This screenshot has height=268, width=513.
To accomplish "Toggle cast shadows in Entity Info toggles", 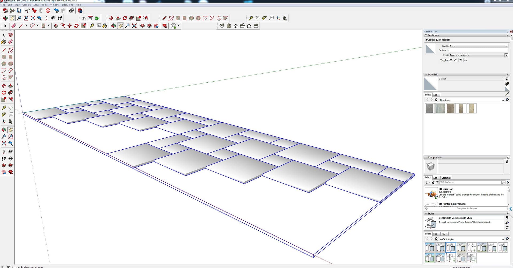I will [465, 60].
